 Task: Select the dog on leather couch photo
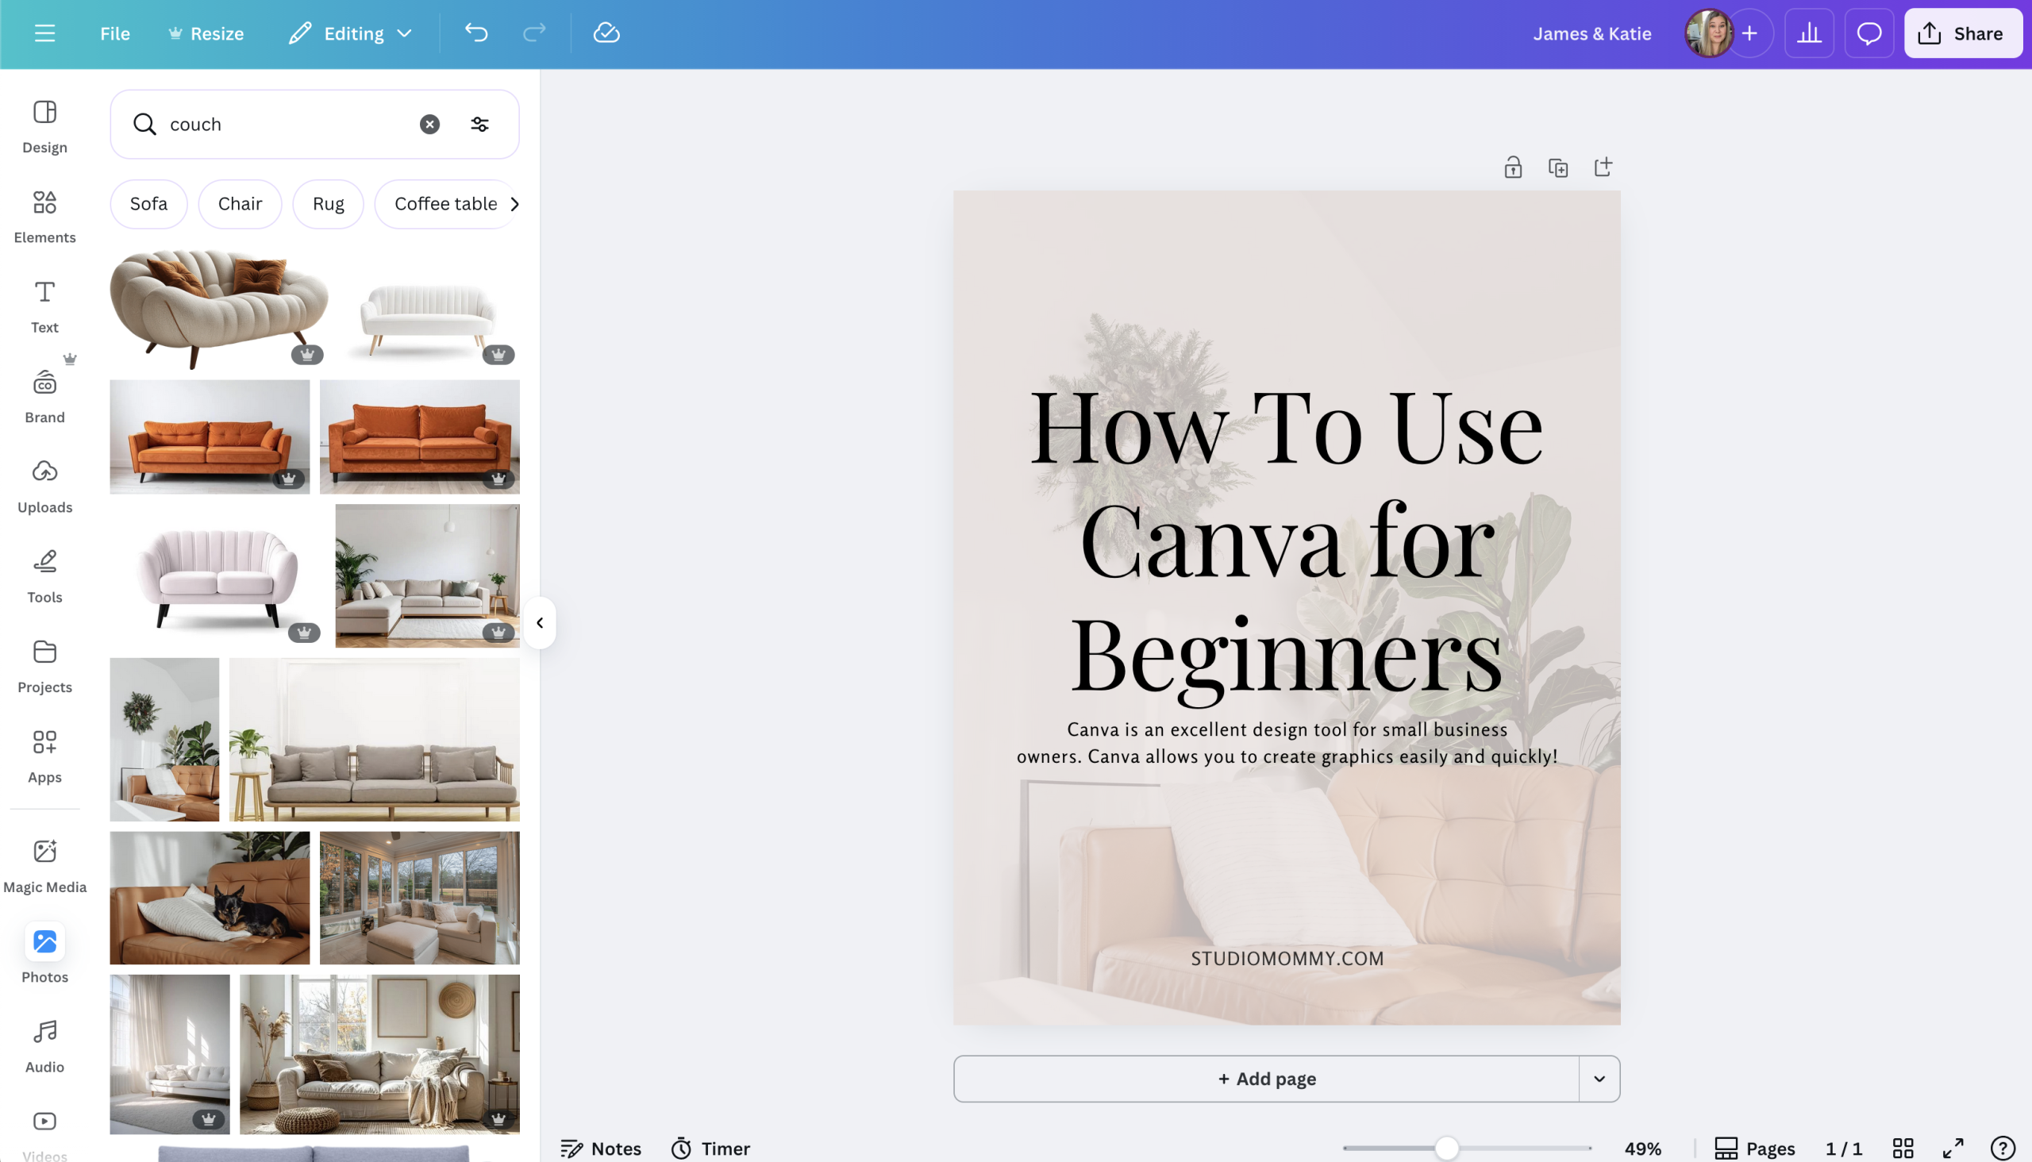click(x=210, y=898)
